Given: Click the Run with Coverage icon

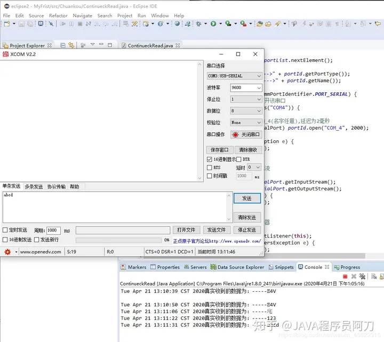Looking at the screenshot, I should click(x=228, y=24).
